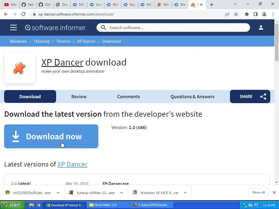Open the Chrome profile avatar
Viewport: 279px width, 209px height.
click(x=264, y=14)
